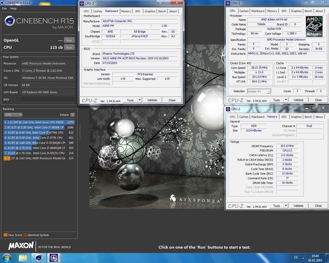Click the GFX Board ATI Radeon HD 3800 Series

pos(48,92)
